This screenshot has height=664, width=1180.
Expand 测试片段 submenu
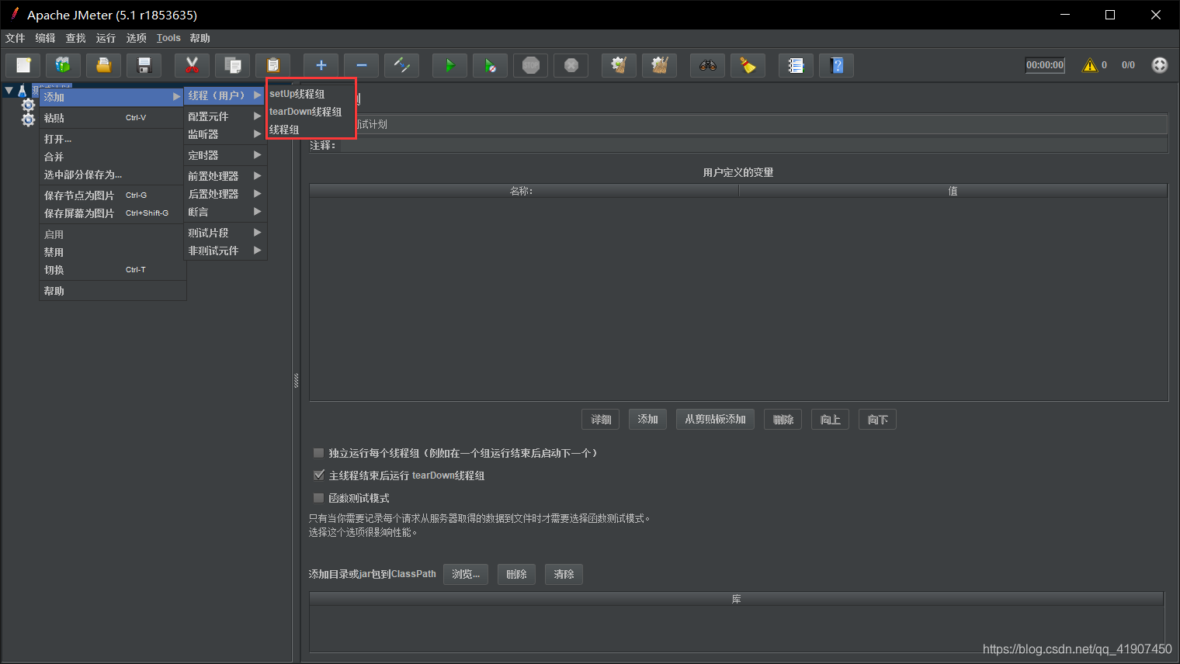tap(225, 233)
